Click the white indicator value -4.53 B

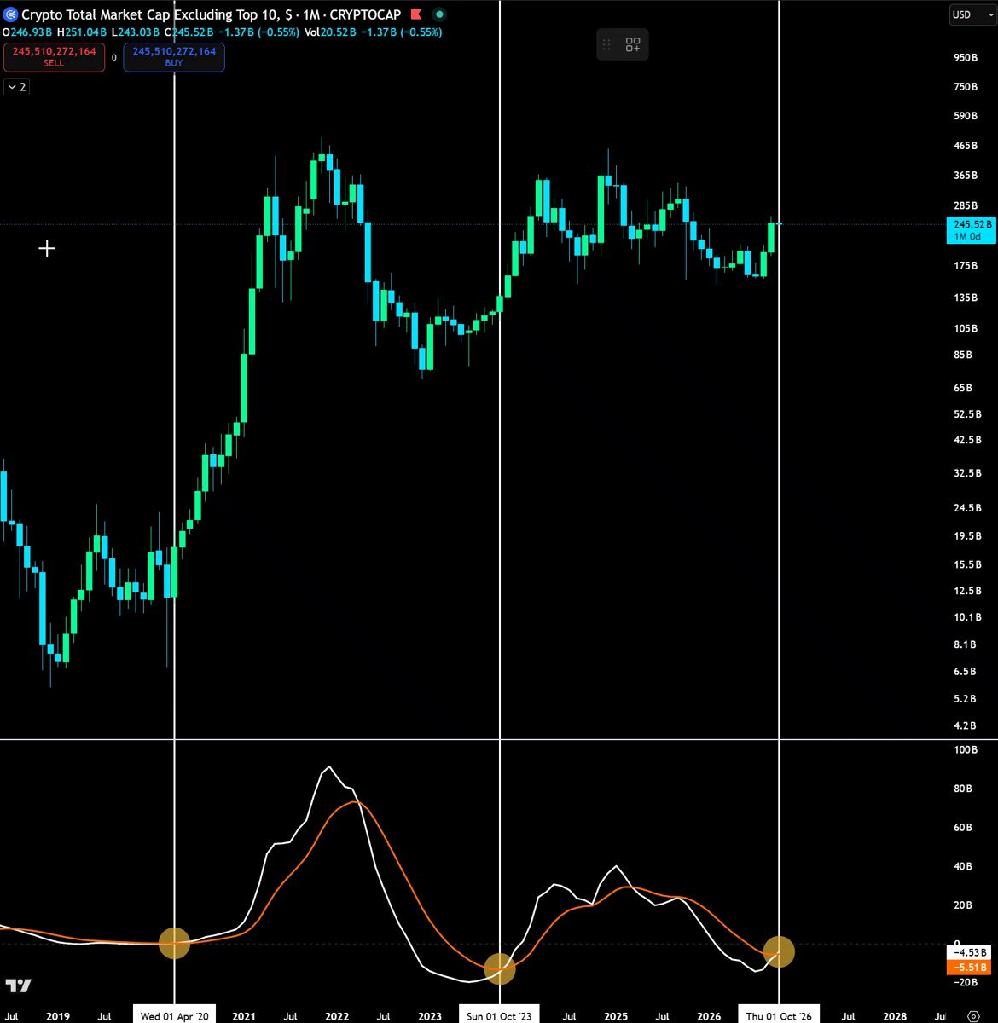971,952
